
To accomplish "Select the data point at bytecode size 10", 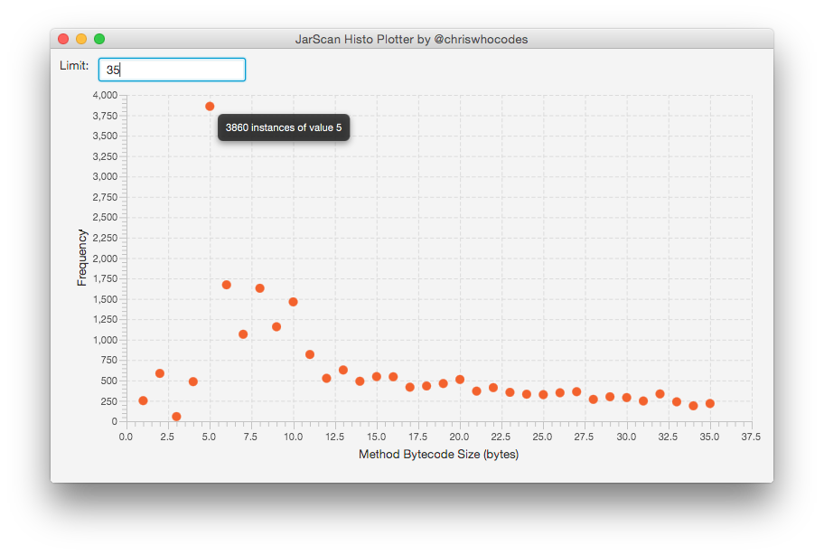I will 294,302.
